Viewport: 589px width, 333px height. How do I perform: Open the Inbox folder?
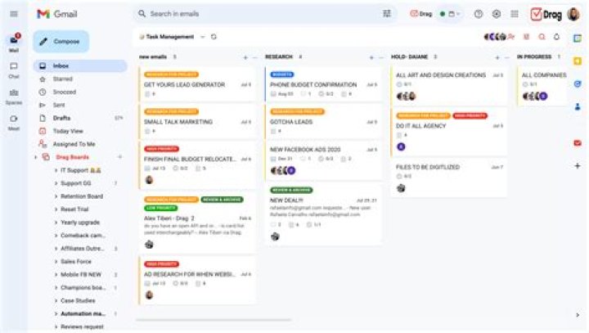coord(80,65)
